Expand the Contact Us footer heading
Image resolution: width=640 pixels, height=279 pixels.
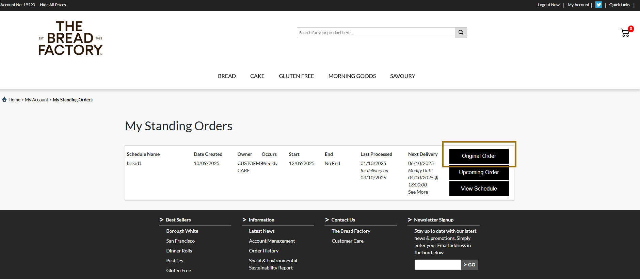[343, 220]
